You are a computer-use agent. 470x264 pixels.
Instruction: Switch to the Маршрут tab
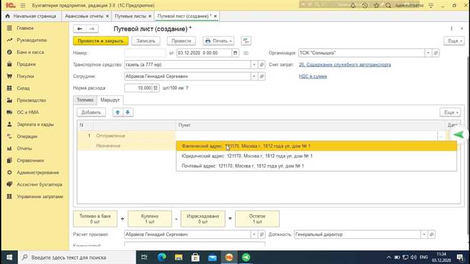click(110, 100)
